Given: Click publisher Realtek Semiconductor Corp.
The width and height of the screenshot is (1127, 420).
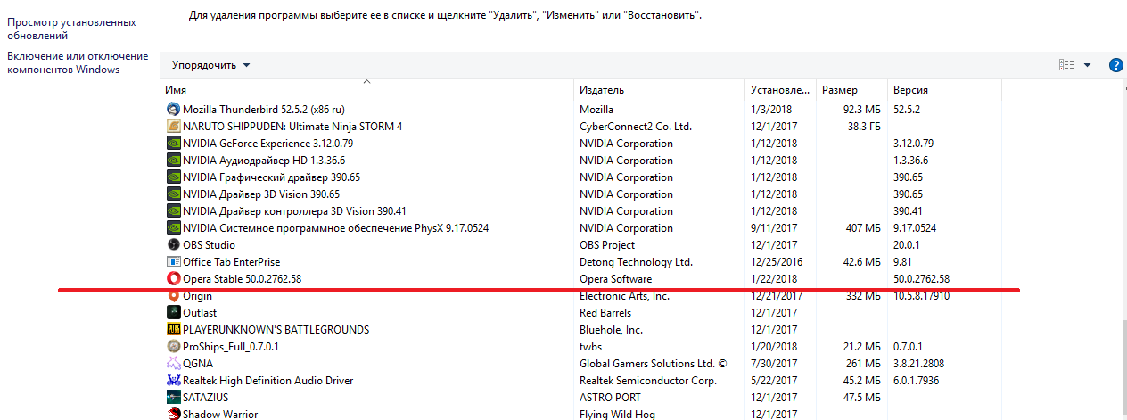Looking at the screenshot, I should [x=648, y=380].
